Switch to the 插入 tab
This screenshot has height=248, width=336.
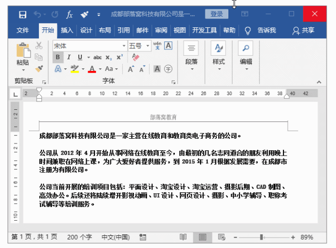coord(67,30)
